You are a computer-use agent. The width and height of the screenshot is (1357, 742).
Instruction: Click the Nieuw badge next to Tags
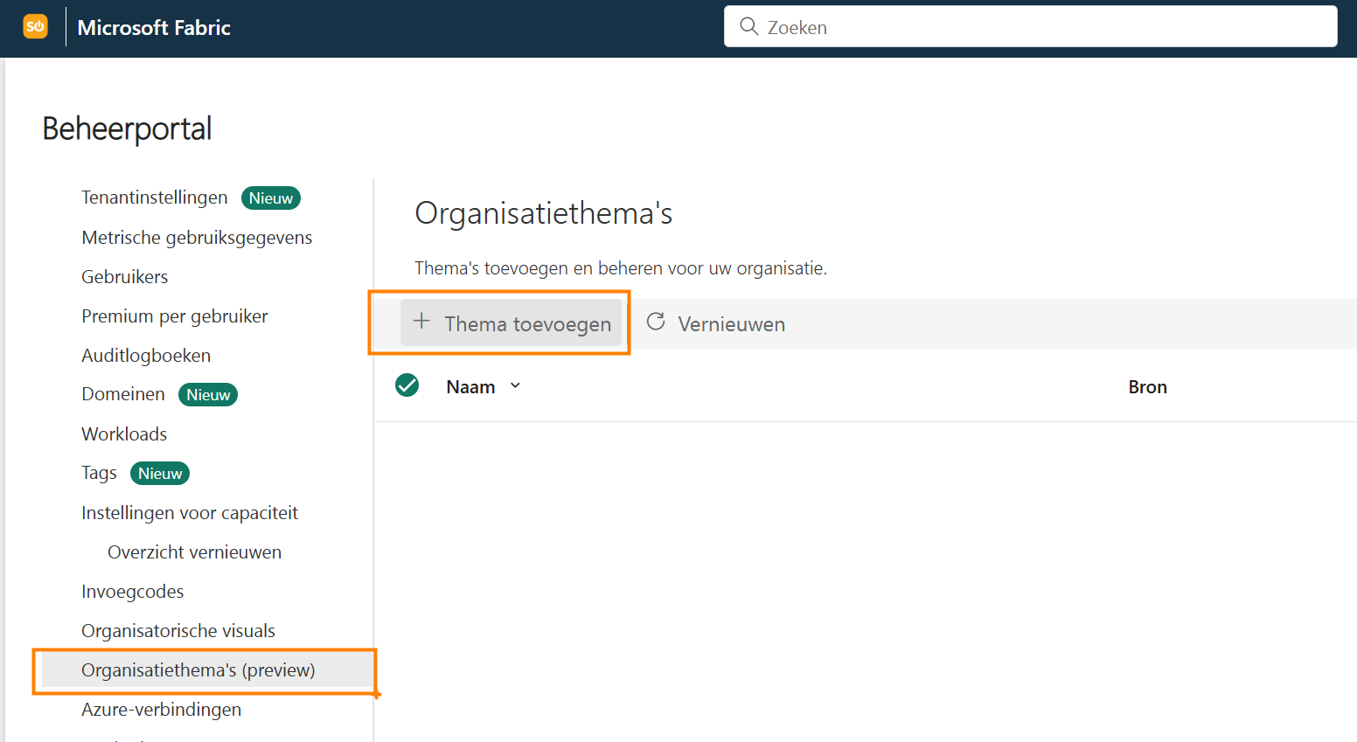click(x=159, y=473)
